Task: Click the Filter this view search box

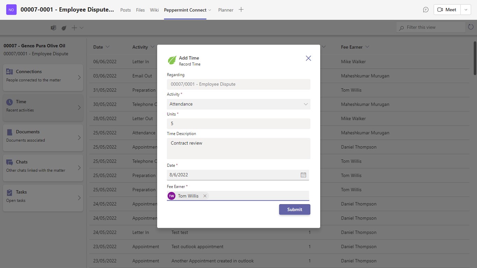Action: tap(433, 27)
